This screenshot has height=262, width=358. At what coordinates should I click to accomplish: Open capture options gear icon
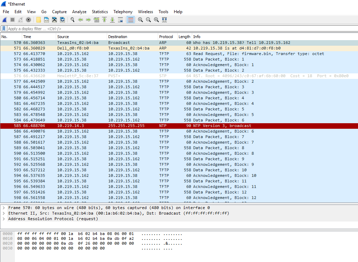28,20
